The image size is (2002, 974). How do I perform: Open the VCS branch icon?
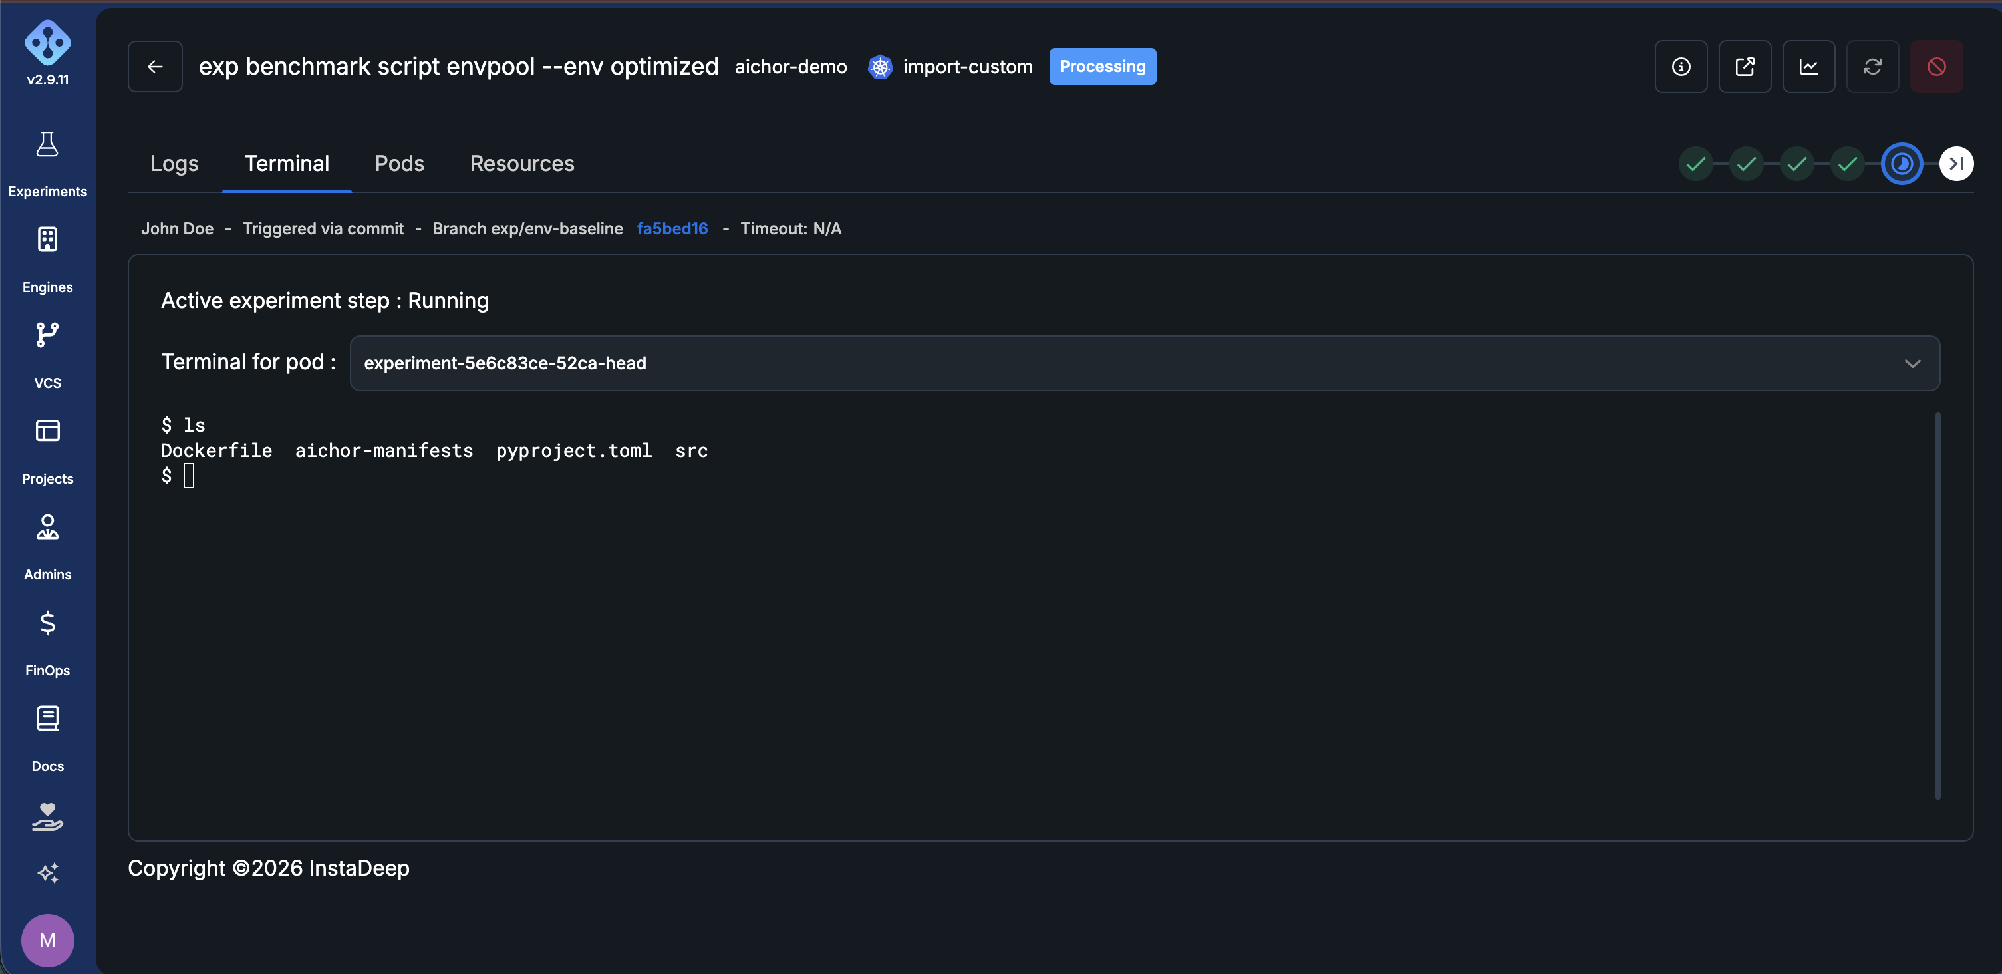[47, 335]
